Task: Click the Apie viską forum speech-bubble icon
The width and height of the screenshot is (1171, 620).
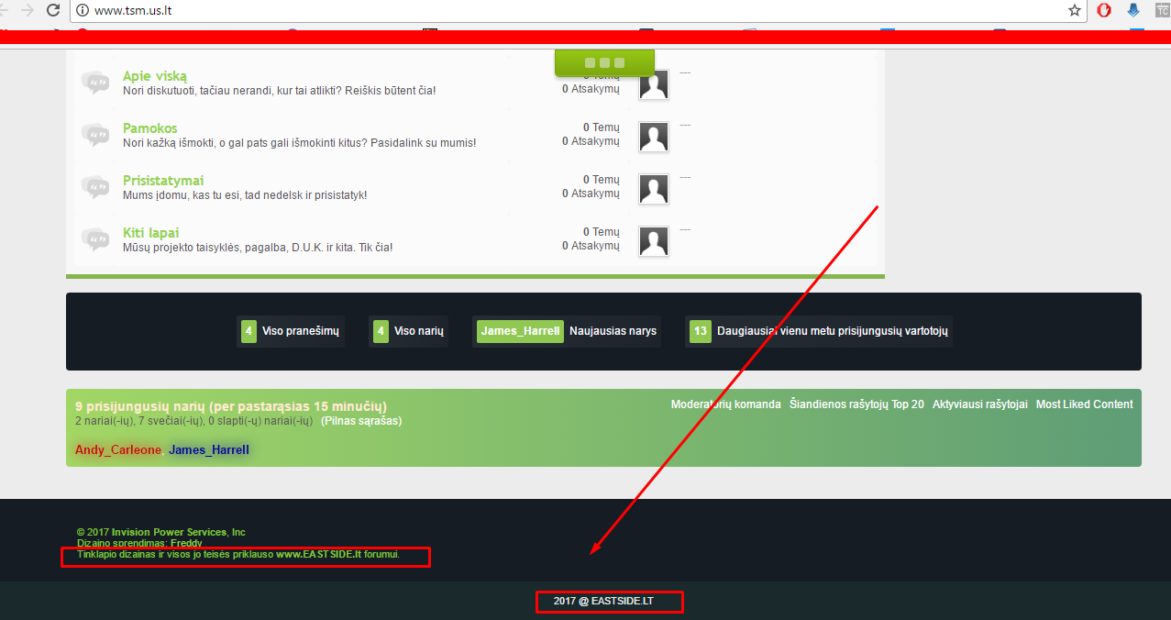Action: 94,83
